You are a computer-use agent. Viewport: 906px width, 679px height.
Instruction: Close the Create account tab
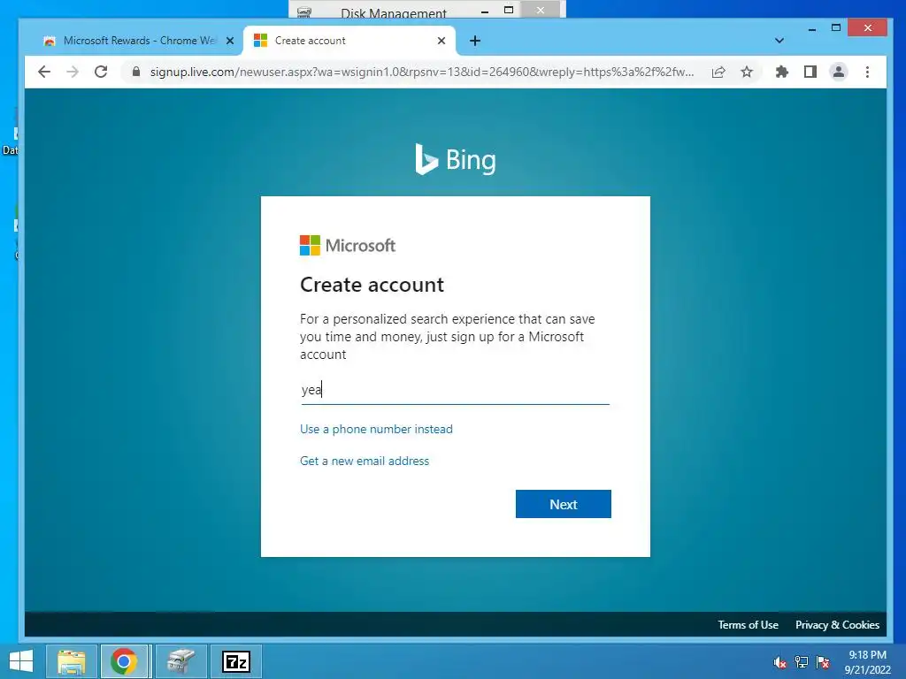(x=441, y=41)
